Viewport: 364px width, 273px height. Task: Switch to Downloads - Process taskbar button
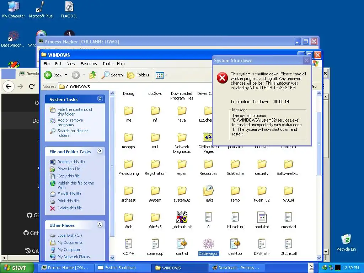tap(237, 268)
